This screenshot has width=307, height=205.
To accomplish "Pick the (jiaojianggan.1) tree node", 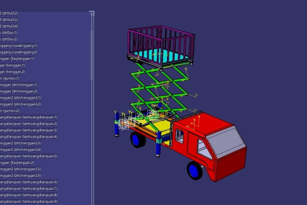I will [17, 59].
